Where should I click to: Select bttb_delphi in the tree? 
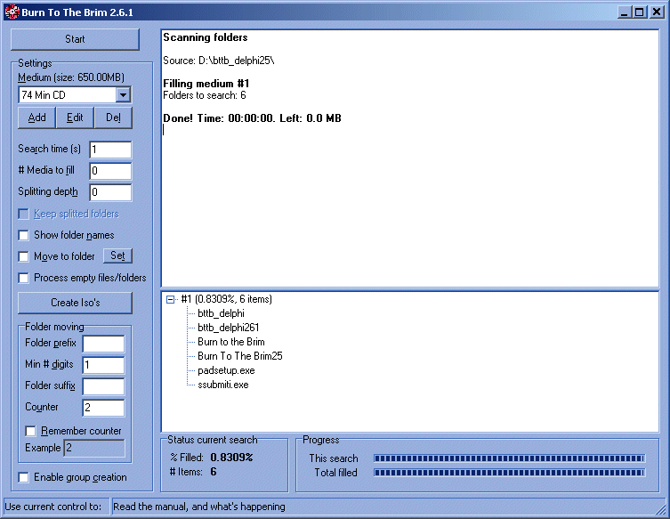point(221,313)
